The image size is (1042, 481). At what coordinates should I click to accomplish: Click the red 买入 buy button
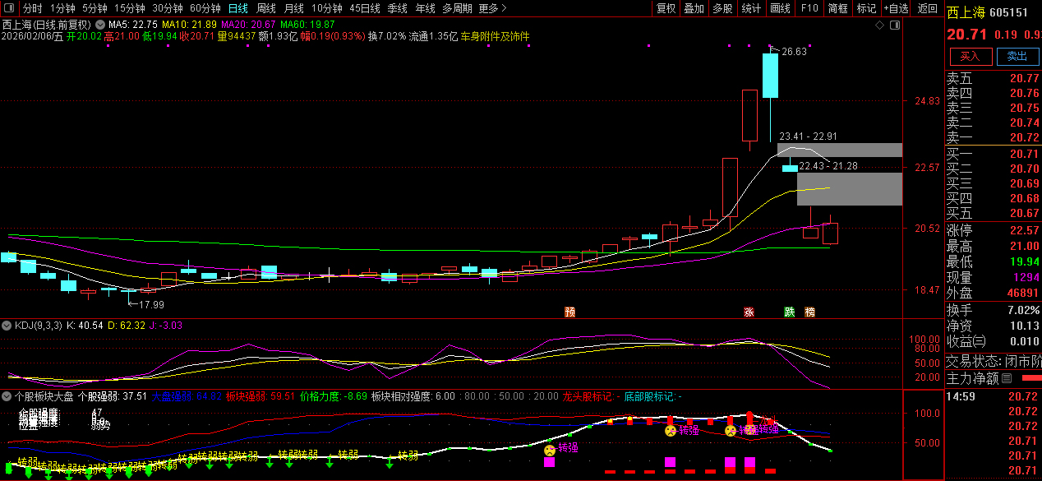[971, 56]
